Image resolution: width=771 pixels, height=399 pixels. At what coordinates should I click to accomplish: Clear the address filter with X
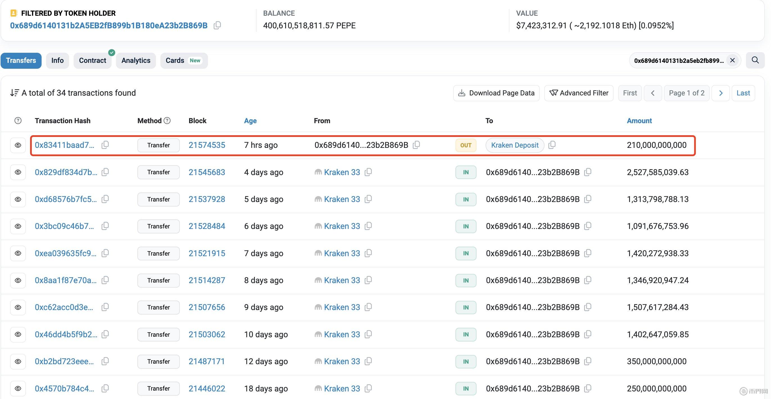[733, 60]
